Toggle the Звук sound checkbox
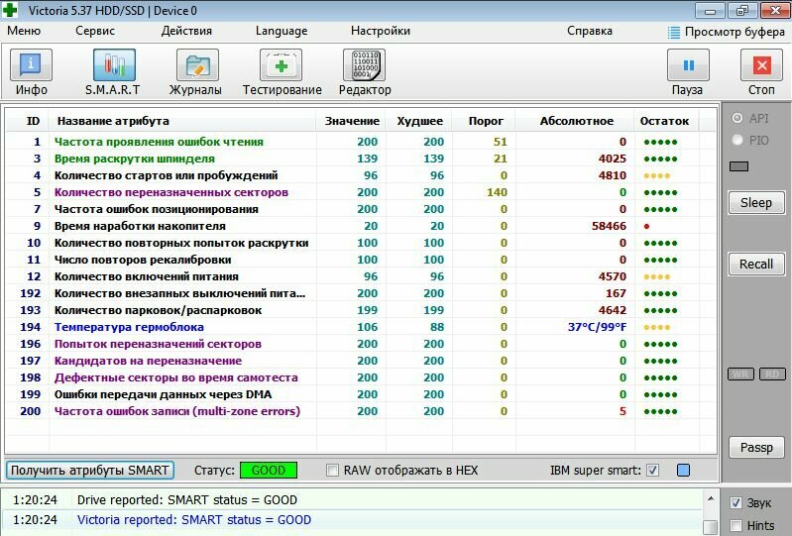Viewport: 792px width, 536px height. click(x=735, y=502)
